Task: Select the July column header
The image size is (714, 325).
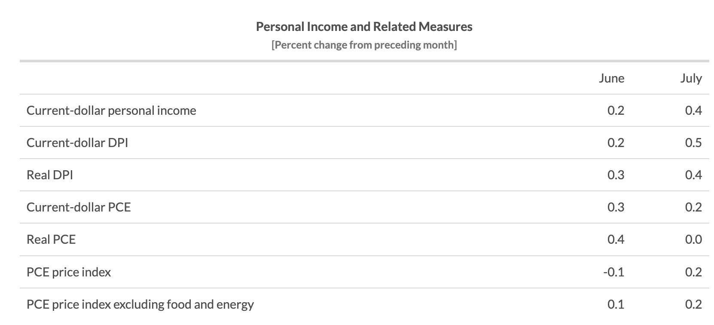Action: point(691,78)
